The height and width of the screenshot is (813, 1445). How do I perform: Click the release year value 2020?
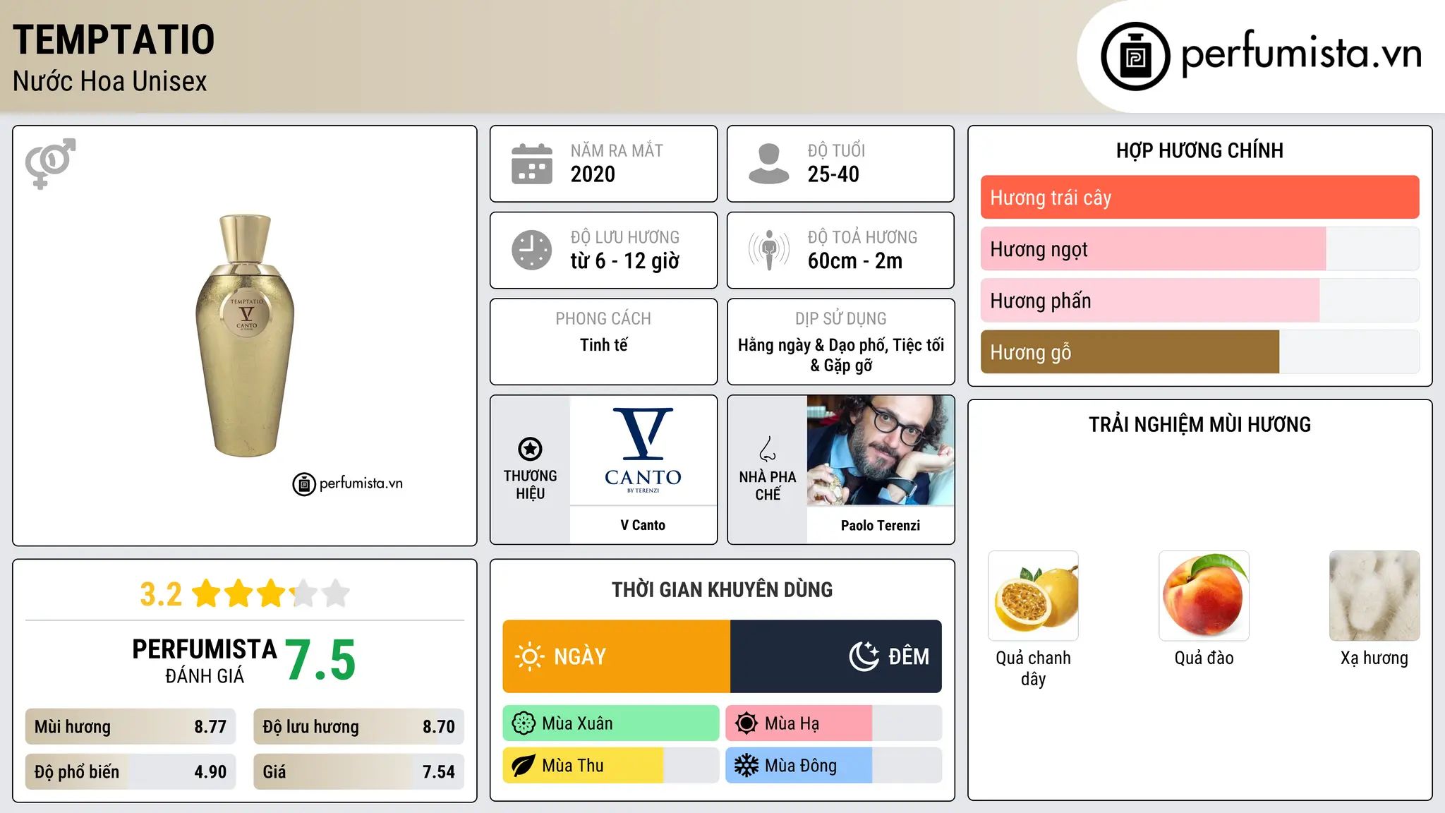(x=593, y=174)
